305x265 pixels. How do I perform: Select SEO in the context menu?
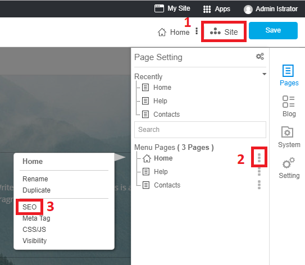pos(30,207)
